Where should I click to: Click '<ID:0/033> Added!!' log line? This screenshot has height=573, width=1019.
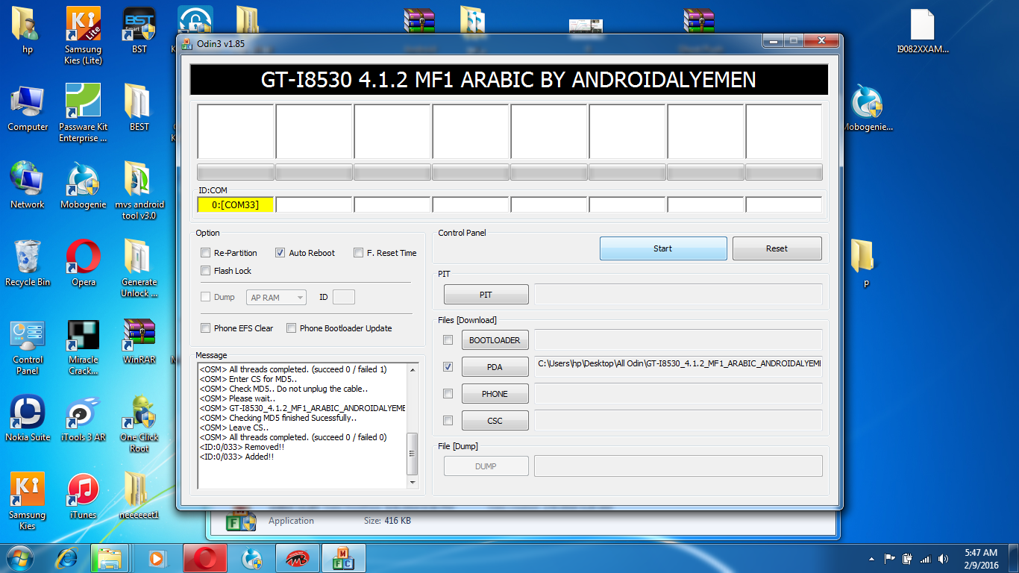tap(236, 457)
